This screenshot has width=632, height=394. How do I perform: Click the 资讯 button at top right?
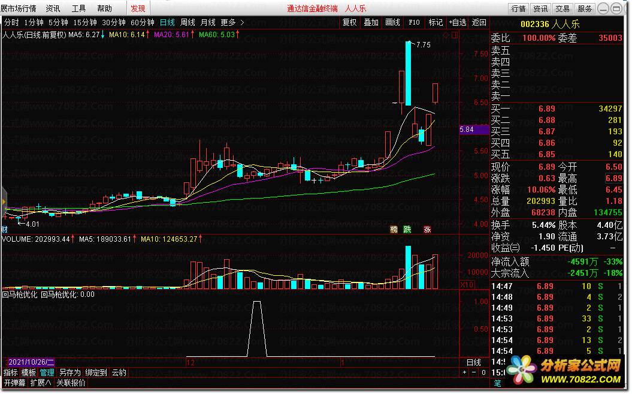point(540,8)
